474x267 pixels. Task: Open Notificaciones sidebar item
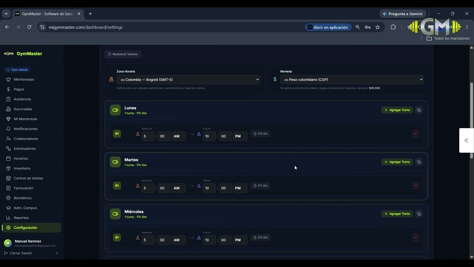coord(26,129)
